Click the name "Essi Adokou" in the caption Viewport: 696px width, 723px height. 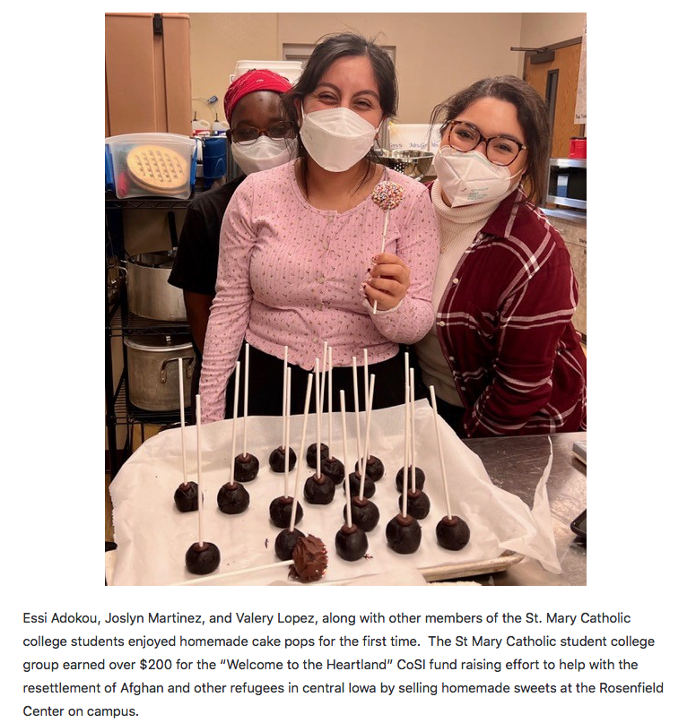tap(60, 618)
